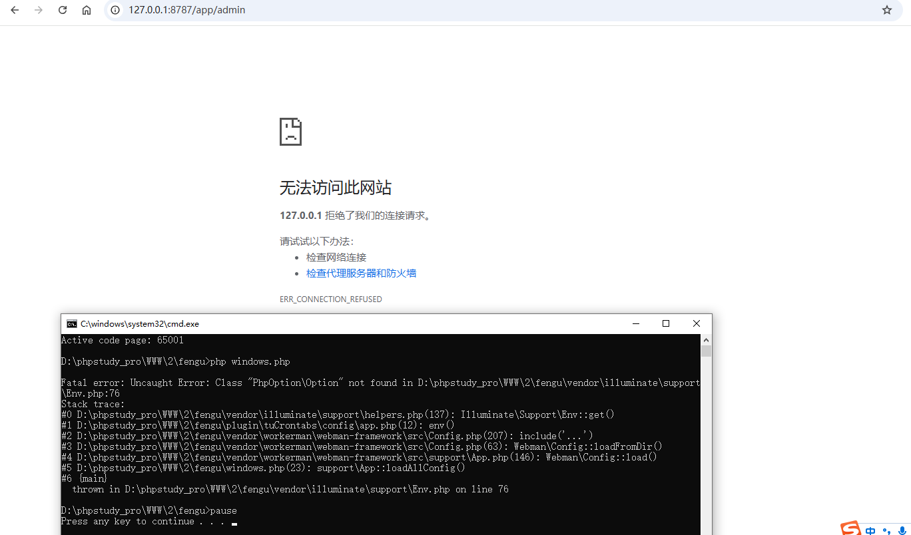
Task: Click the '请试试以下办法:' text
Action: tap(317, 241)
